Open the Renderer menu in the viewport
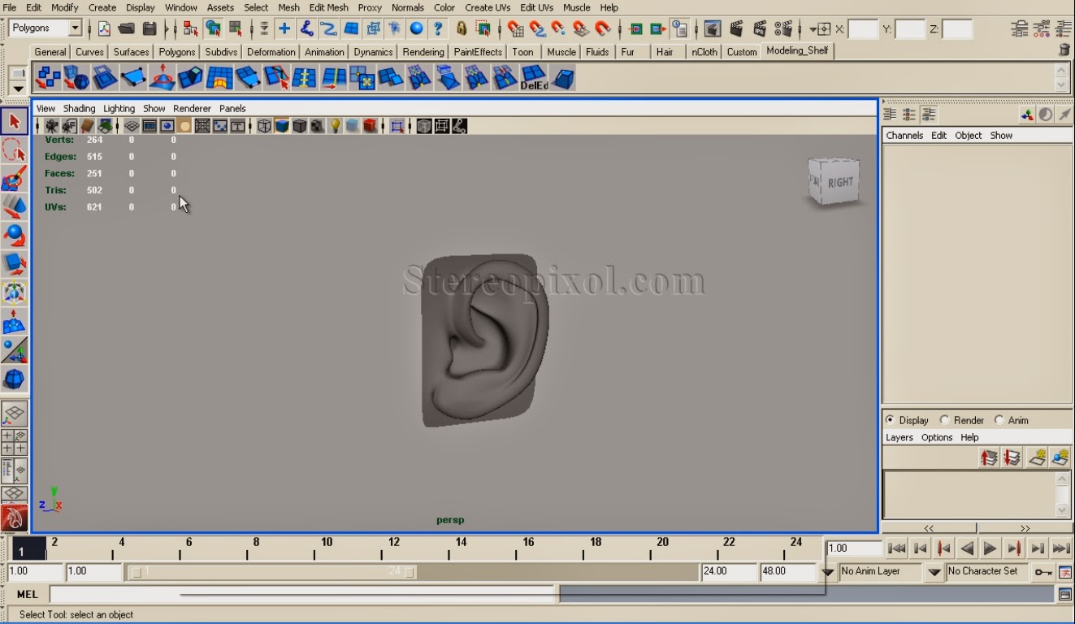The image size is (1075, 624). 192,107
